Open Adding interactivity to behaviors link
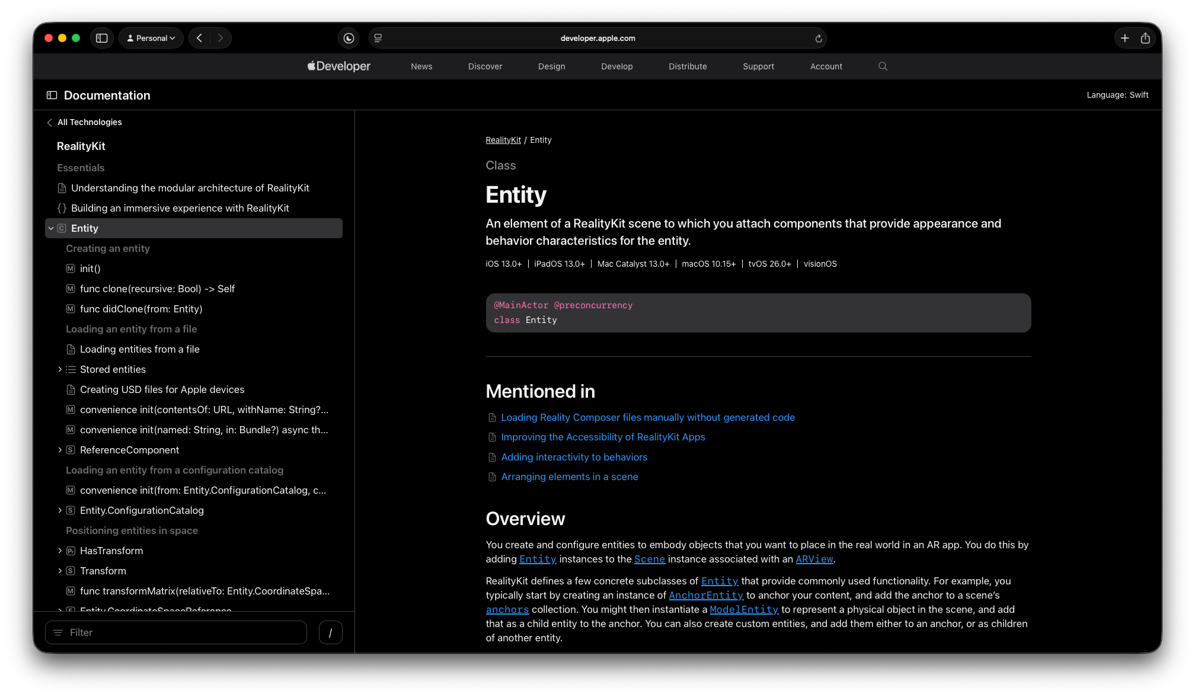Screen dimensions: 1195x697 574,457
